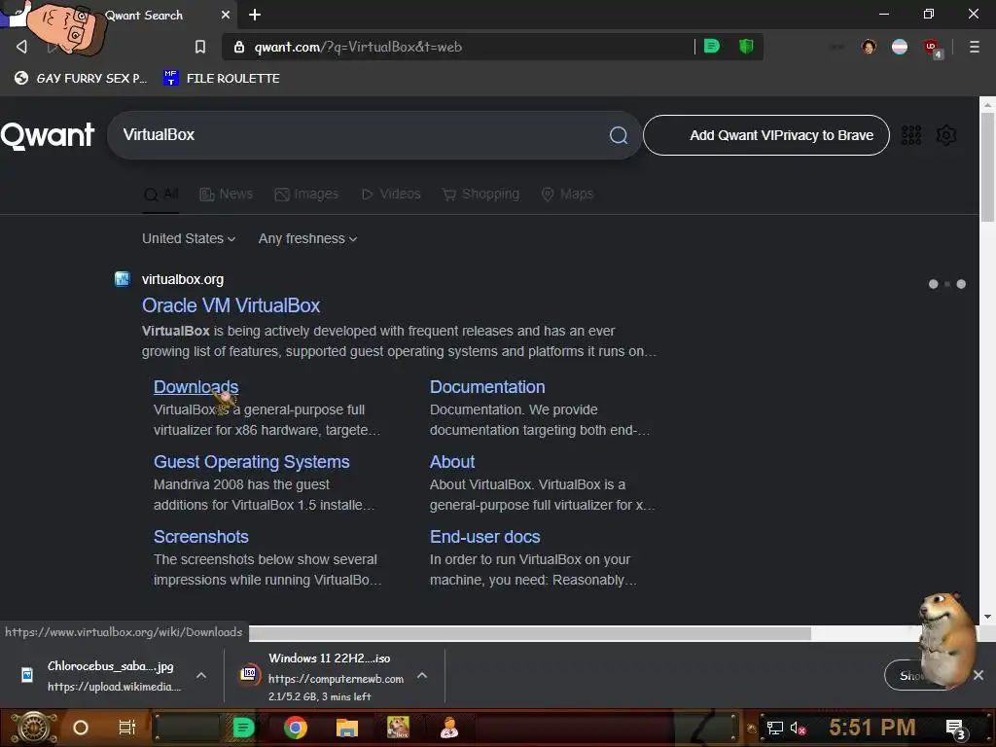Open the Downloads sublink
Viewport: 996px width, 747px height.
196,387
